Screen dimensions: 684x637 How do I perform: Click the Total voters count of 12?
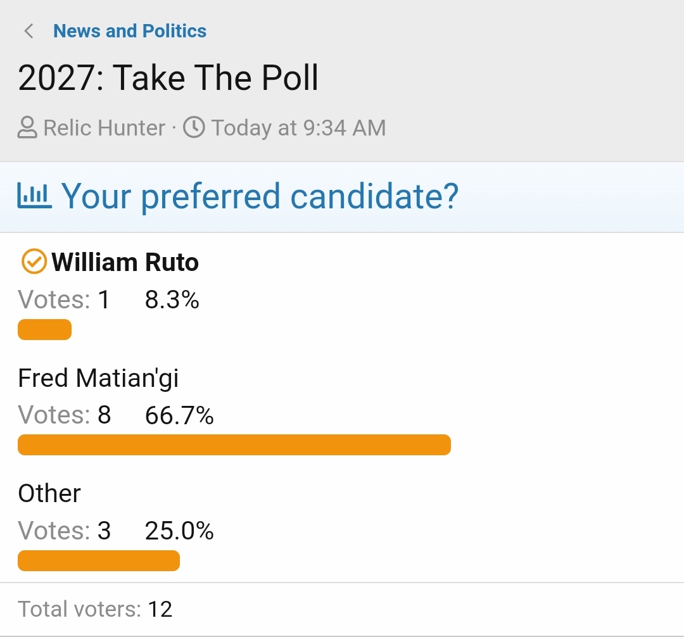(160, 609)
